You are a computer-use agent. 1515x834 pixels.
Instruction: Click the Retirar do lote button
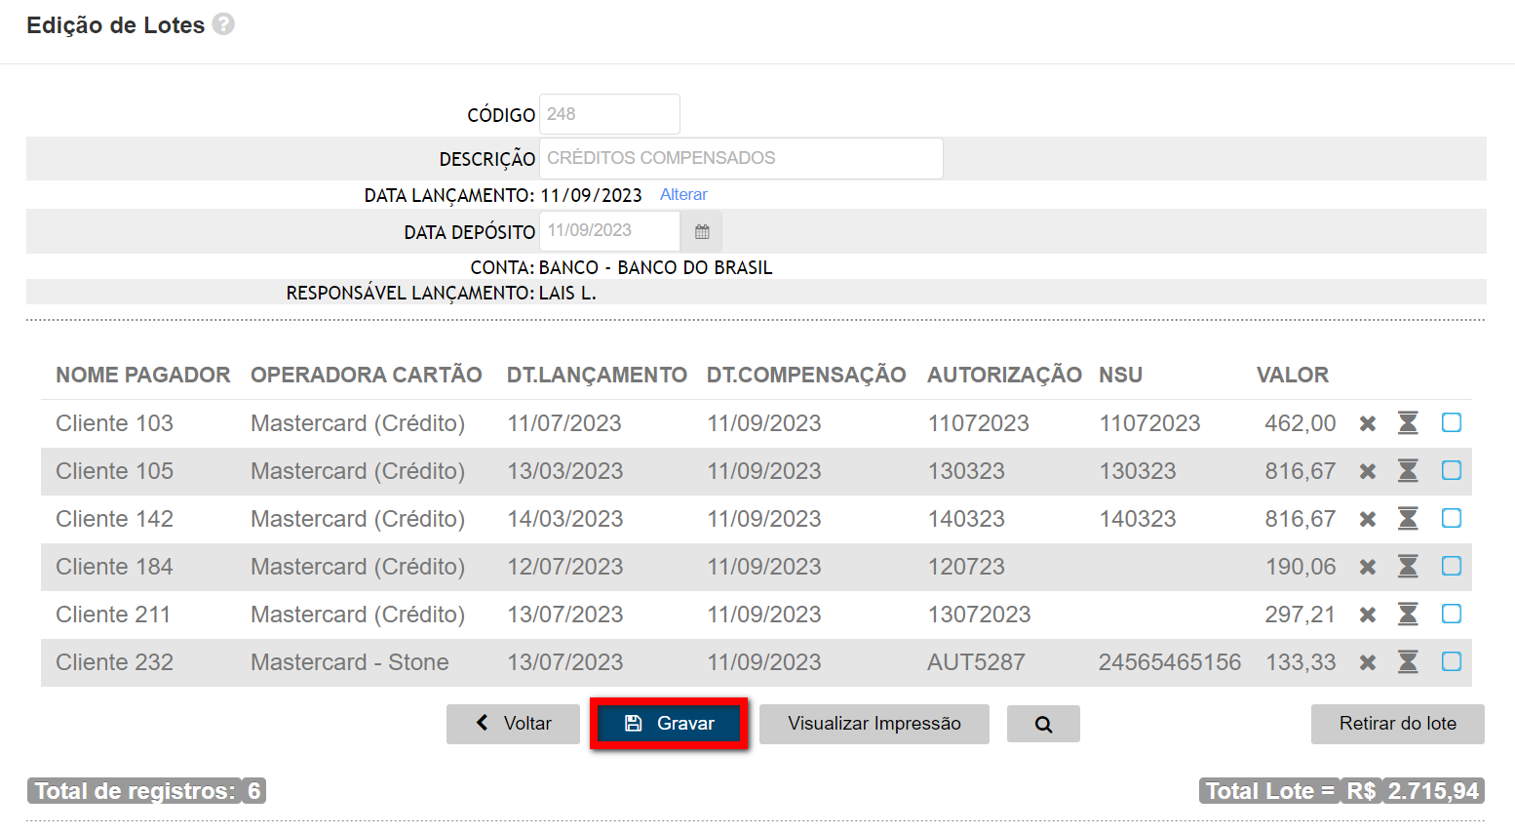coord(1397,724)
